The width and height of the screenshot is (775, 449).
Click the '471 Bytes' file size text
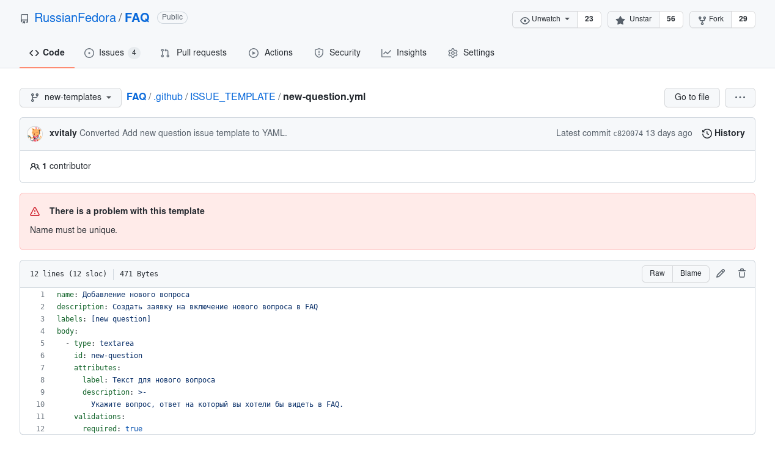pos(139,274)
